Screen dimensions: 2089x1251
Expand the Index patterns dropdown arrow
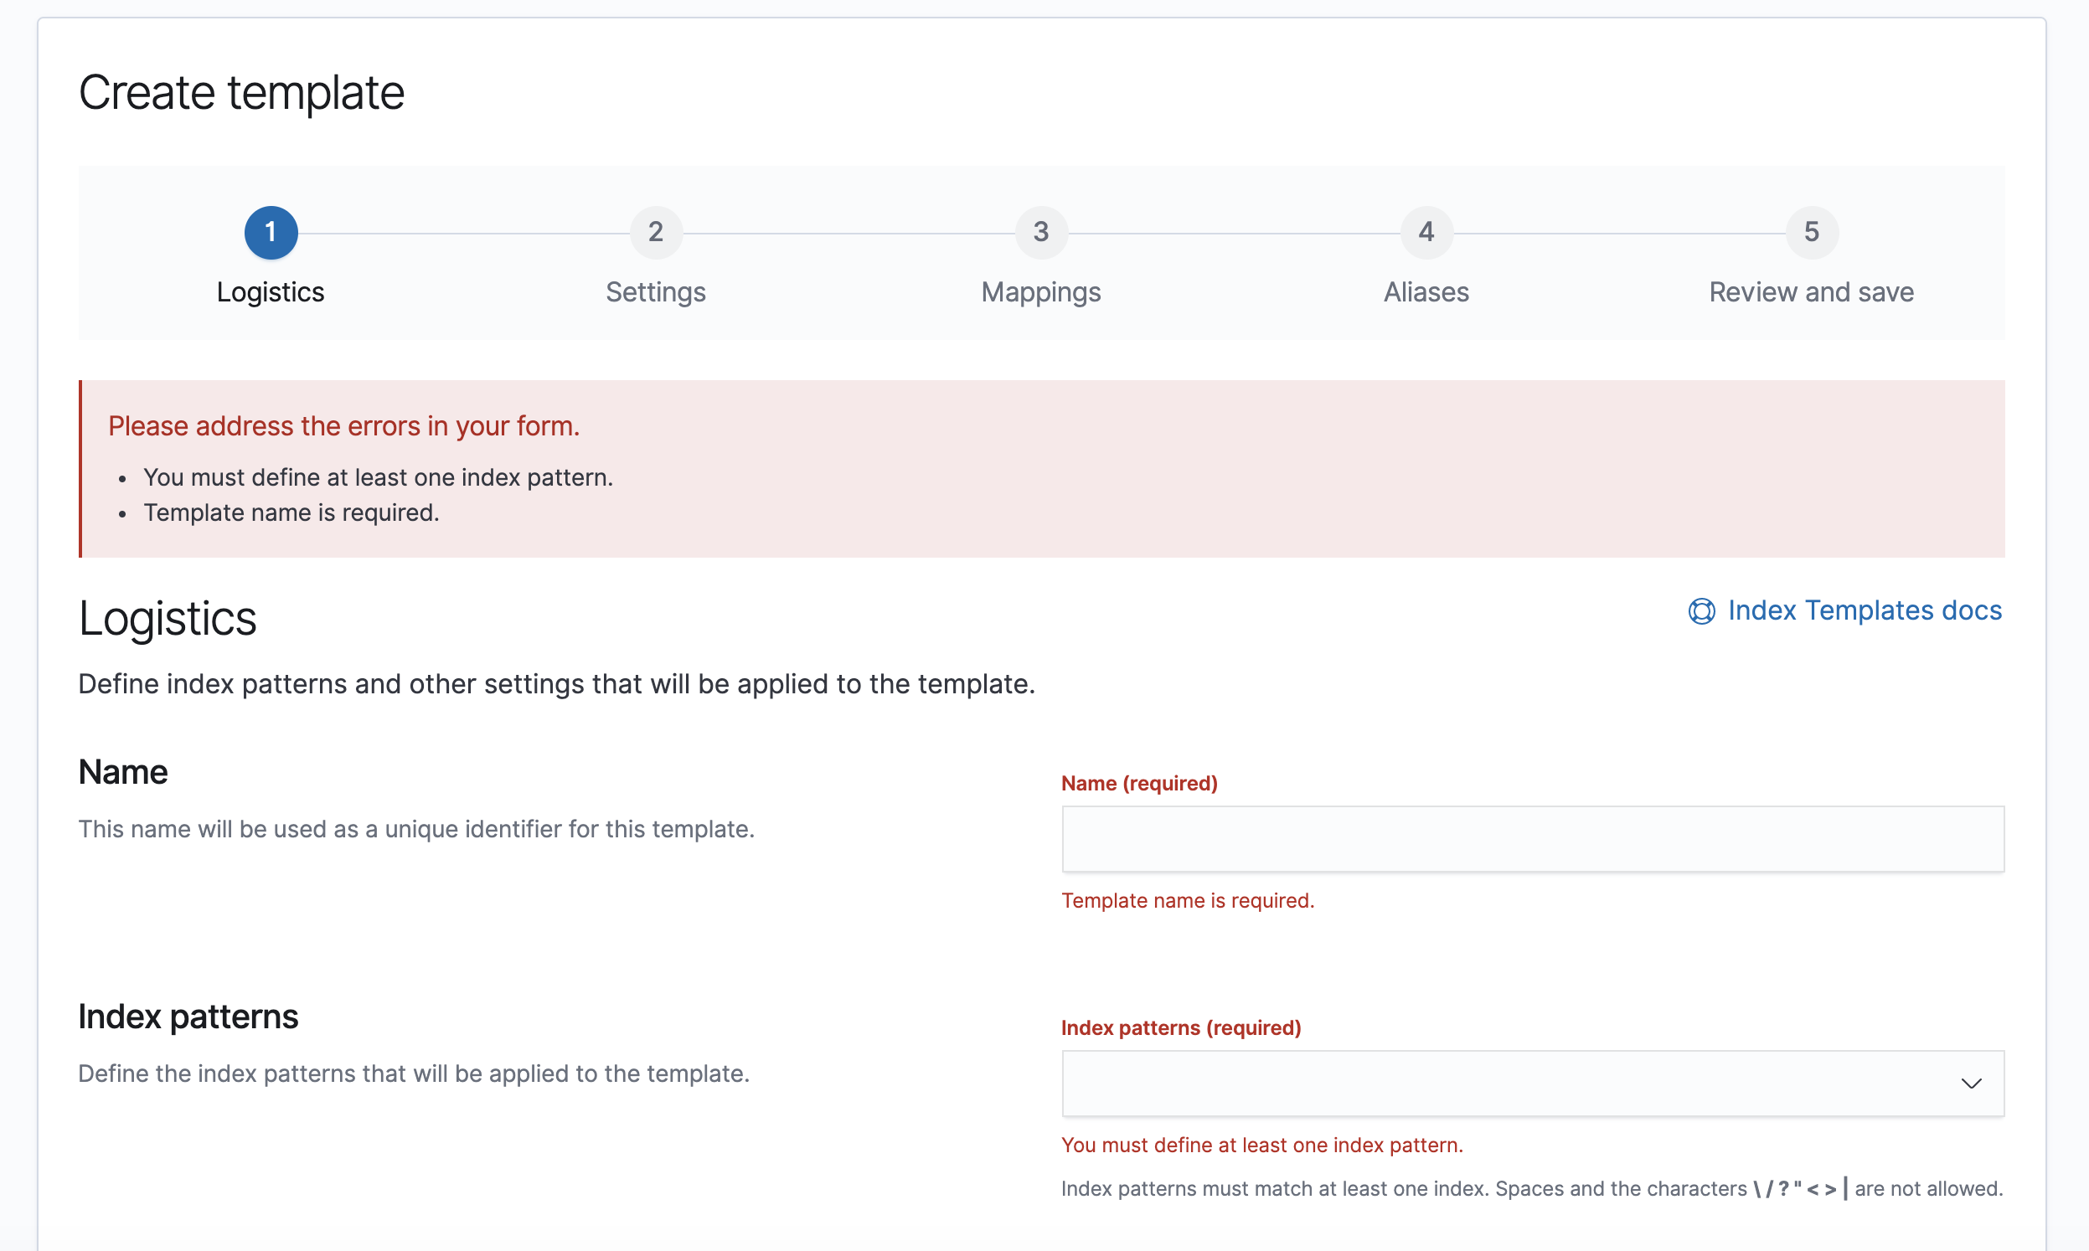1971,1084
